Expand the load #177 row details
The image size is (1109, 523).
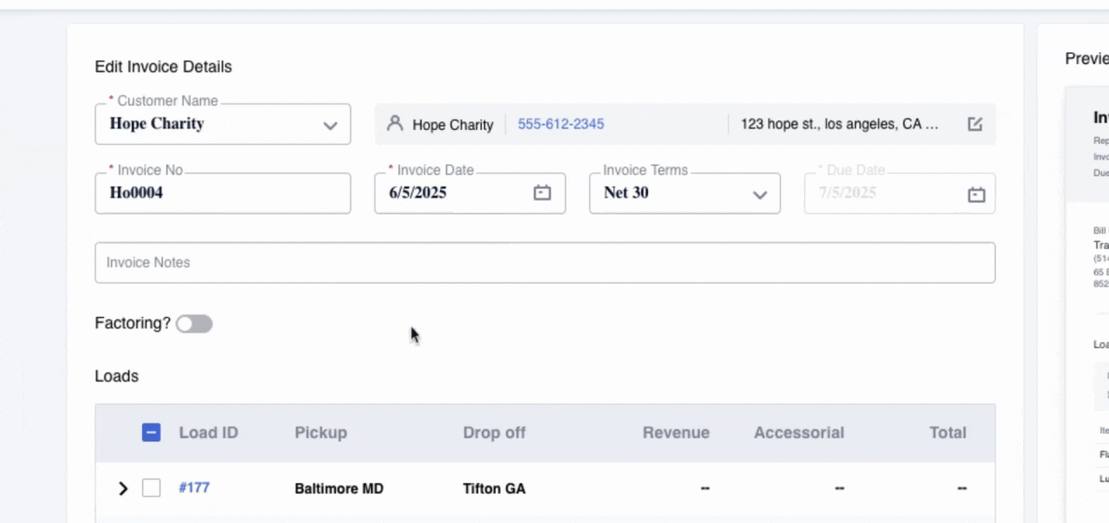123,488
